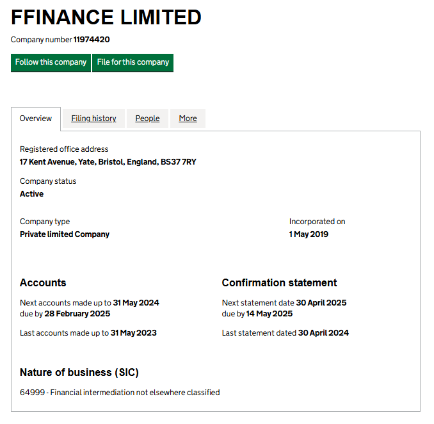Click the SIC code 64999 description
Image resolution: width=434 pixels, height=424 pixels.
[x=120, y=393]
